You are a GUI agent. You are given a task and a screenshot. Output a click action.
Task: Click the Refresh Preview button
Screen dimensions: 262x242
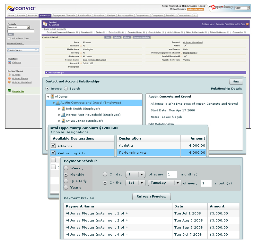(152, 197)
